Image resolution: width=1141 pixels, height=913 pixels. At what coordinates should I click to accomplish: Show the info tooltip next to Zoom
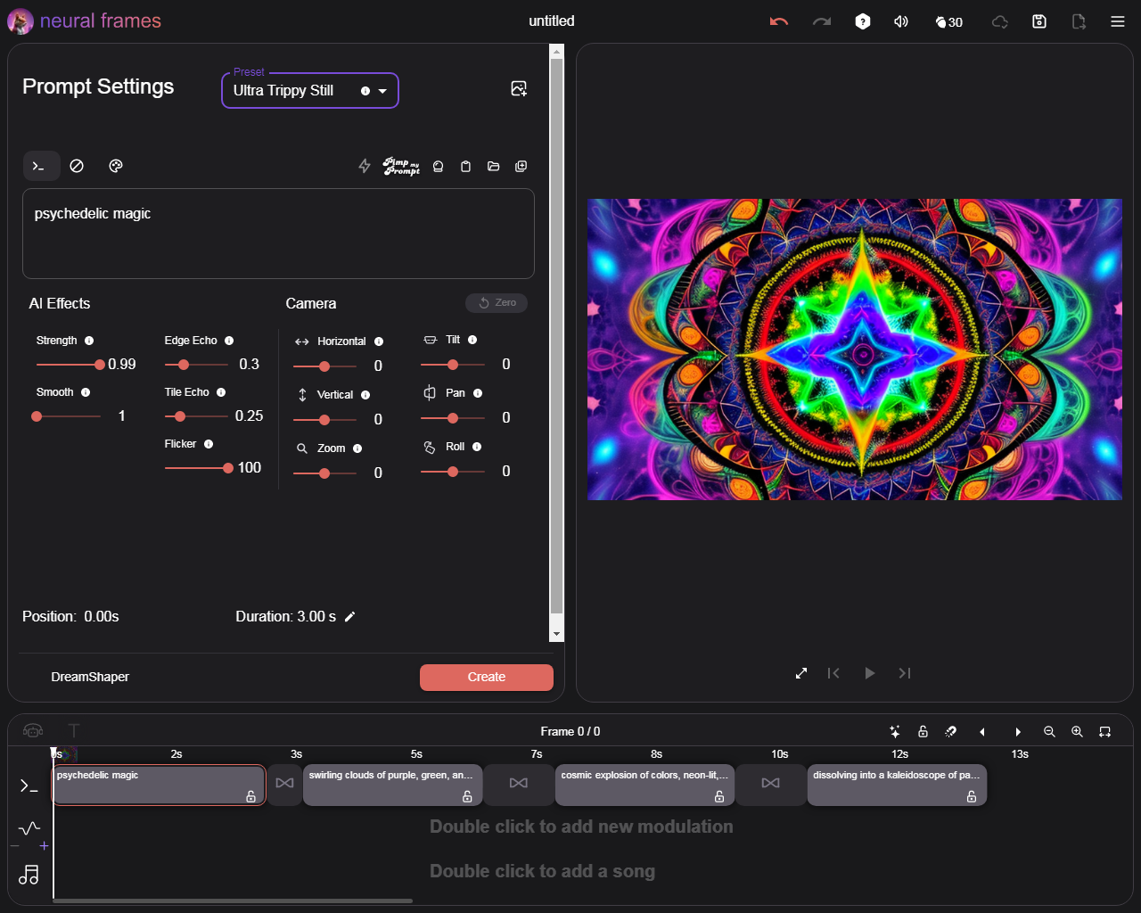357,448
